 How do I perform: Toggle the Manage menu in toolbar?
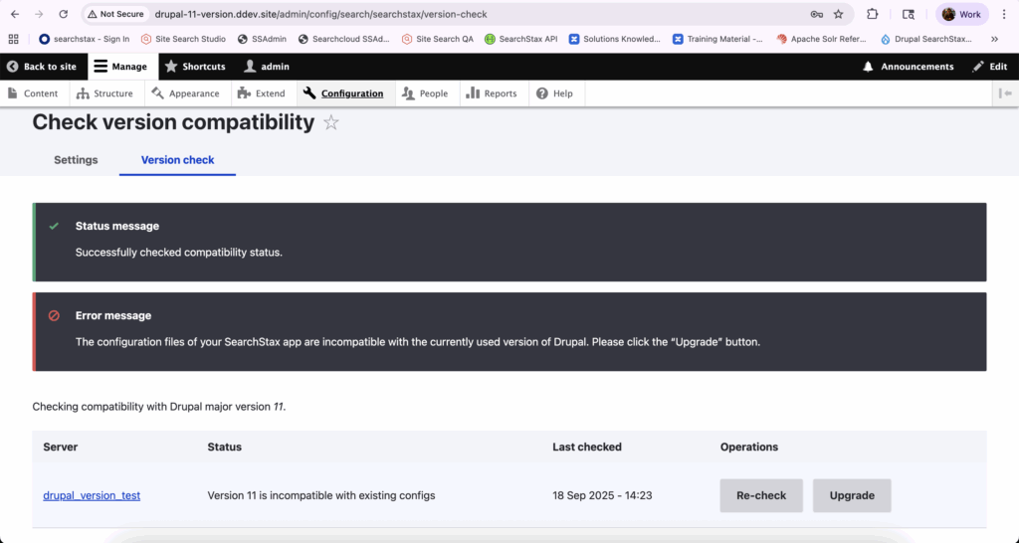point(122,67)
